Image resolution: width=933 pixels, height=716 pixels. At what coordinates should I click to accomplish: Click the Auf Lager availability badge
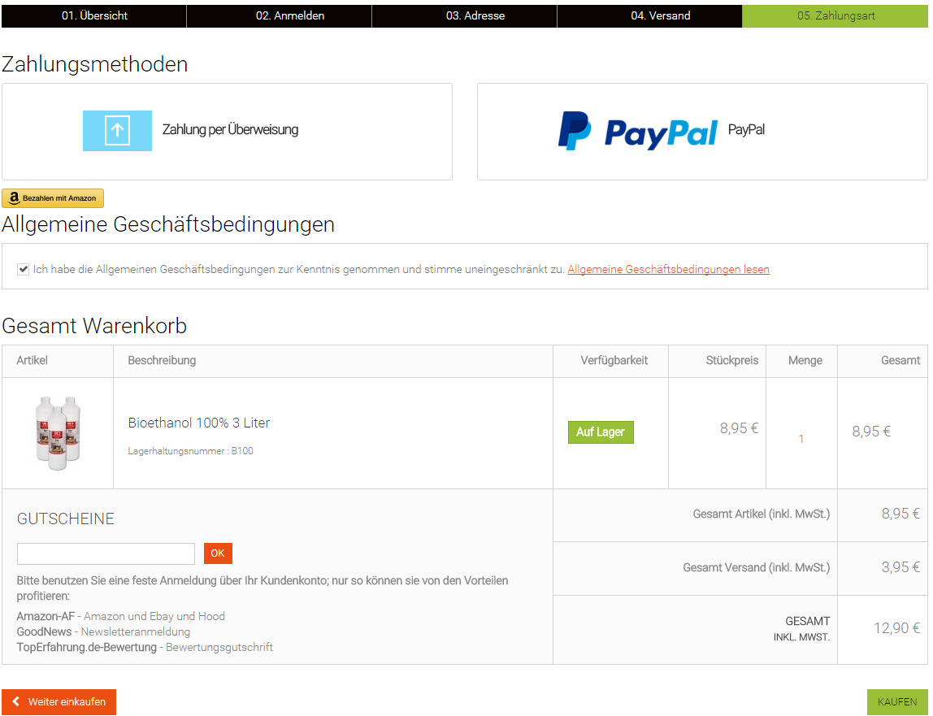click(x=601, y=432)
